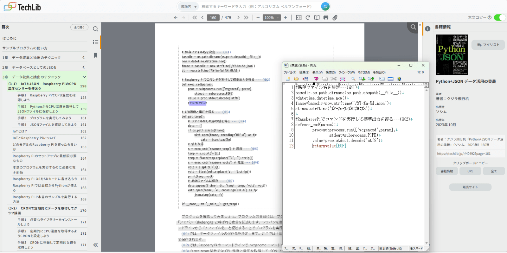507x253 pixels.
Task: Select the はじめに contents entry
Action: click(44, 38)
